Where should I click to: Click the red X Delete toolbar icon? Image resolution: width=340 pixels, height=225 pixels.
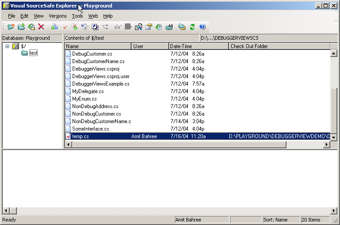click(x=41, y=27)
